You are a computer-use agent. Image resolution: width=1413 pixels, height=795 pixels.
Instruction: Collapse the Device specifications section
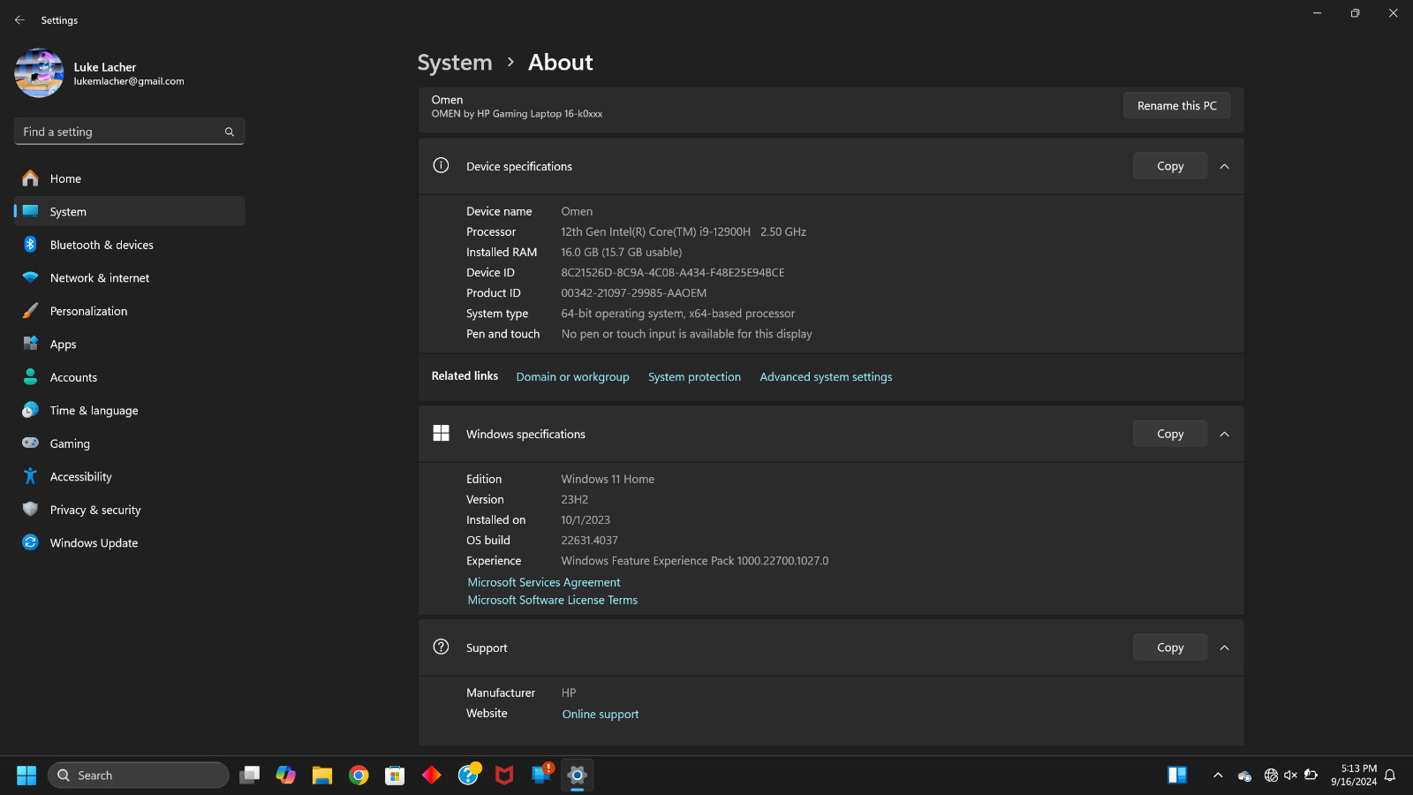[x=1224, y=166]
